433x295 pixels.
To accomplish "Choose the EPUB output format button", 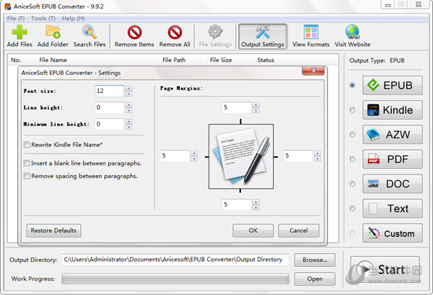I will tap(393, 85).
